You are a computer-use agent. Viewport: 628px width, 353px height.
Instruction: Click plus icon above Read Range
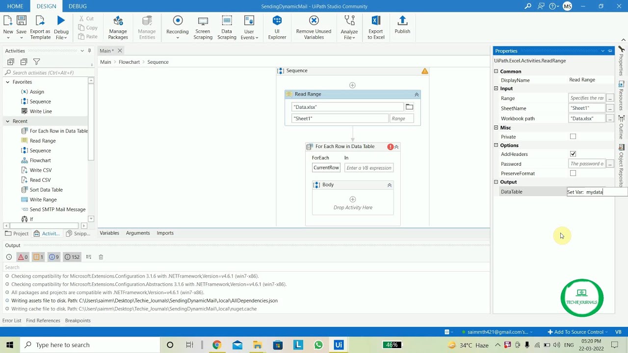click(352, 85)
